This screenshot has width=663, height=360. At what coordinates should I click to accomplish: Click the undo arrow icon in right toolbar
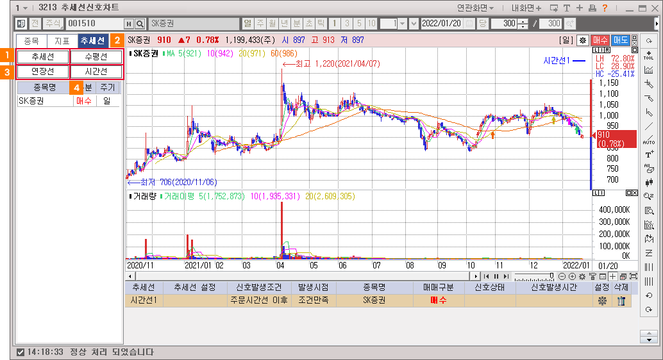pos(649,295)
